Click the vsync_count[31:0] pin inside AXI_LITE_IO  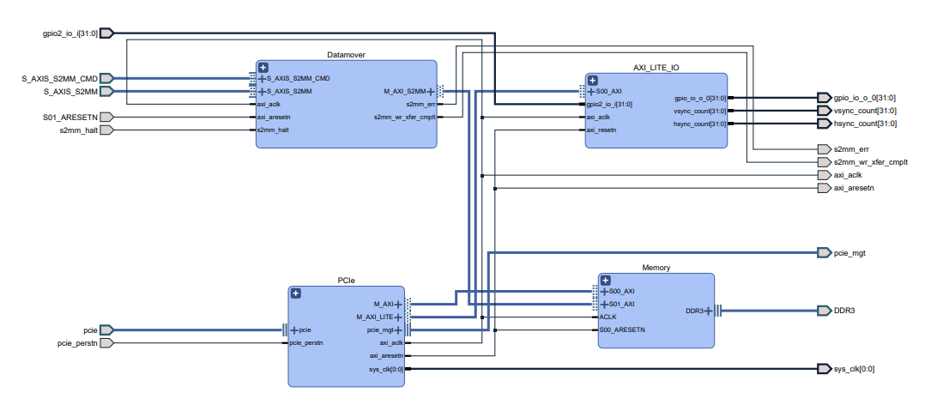700,111
